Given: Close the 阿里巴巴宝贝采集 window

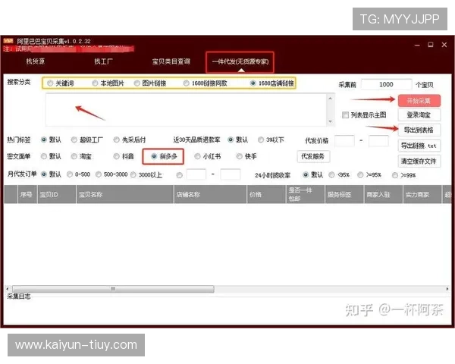Looking at the screenshot, I should [444, 45].
